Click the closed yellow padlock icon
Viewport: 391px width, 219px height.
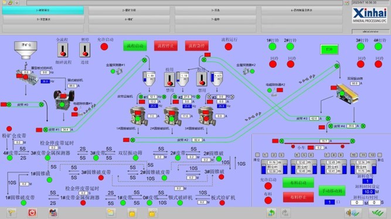coord(132,213)
